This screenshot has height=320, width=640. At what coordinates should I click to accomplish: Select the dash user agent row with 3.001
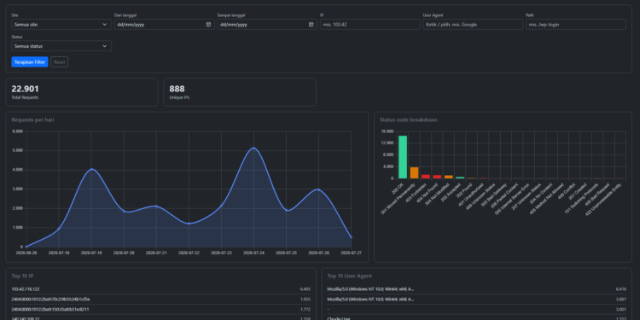pos(477,310)
